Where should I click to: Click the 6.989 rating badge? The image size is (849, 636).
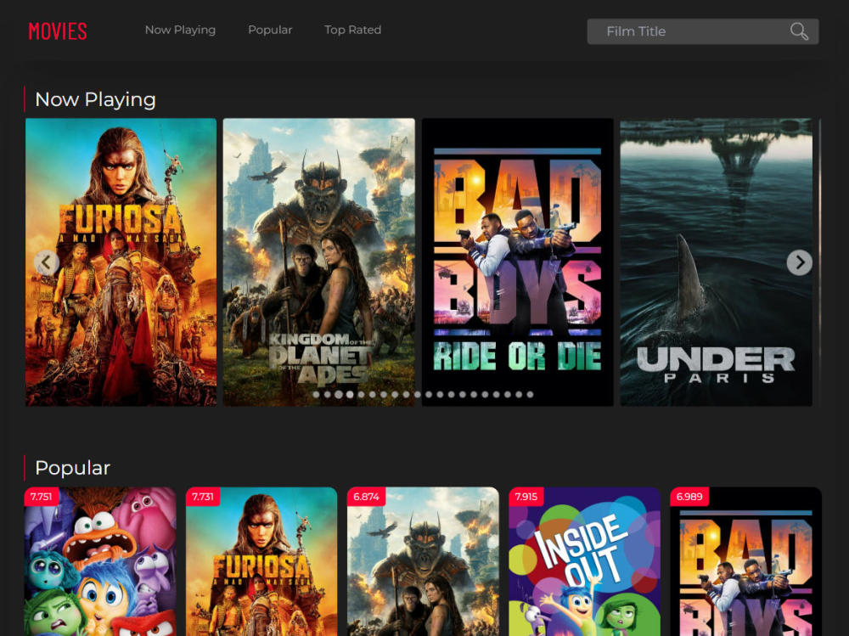click(x=689, y=497)
